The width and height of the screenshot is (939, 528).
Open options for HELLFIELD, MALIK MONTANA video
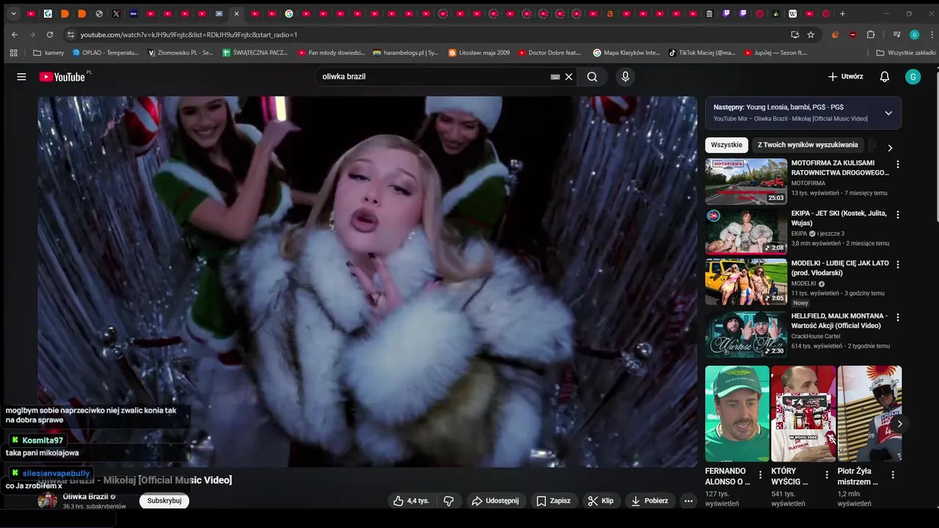(x=897, y=318)
